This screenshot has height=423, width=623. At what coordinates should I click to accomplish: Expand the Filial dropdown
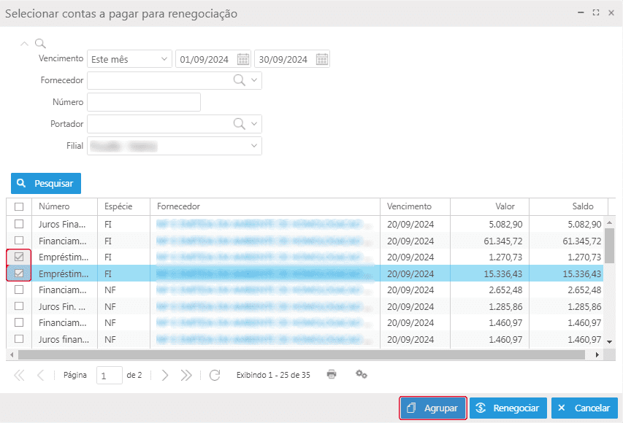click(x=254, y=146)
